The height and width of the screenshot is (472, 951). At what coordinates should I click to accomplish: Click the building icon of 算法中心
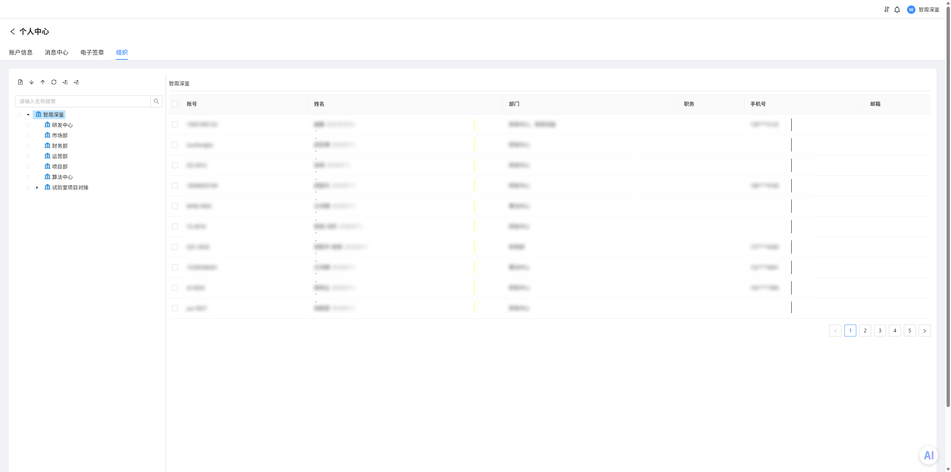point(47,177)
